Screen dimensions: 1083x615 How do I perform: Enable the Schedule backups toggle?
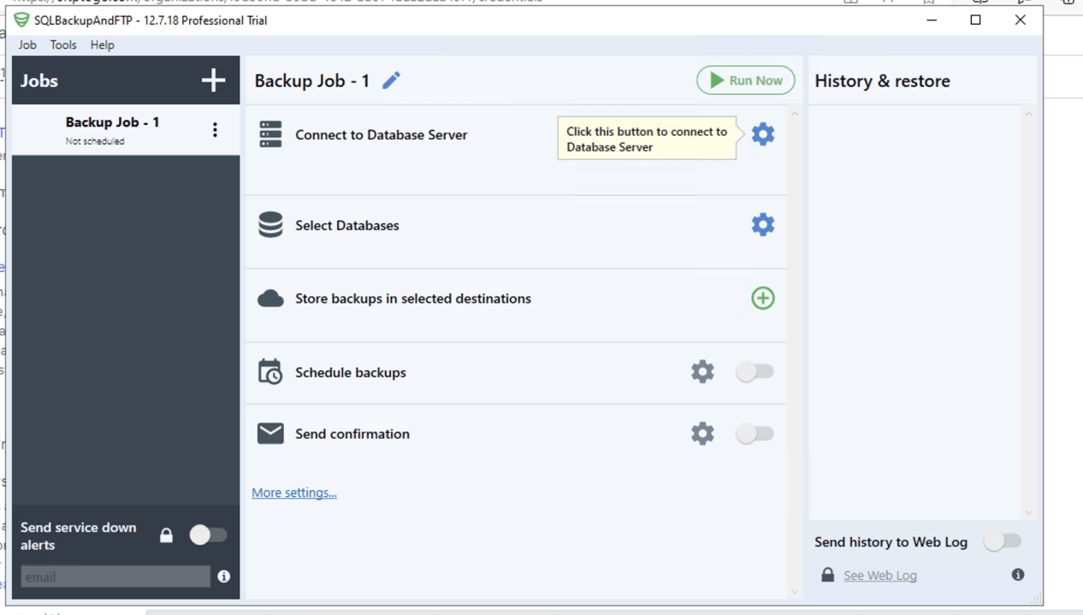pos(754,371)
